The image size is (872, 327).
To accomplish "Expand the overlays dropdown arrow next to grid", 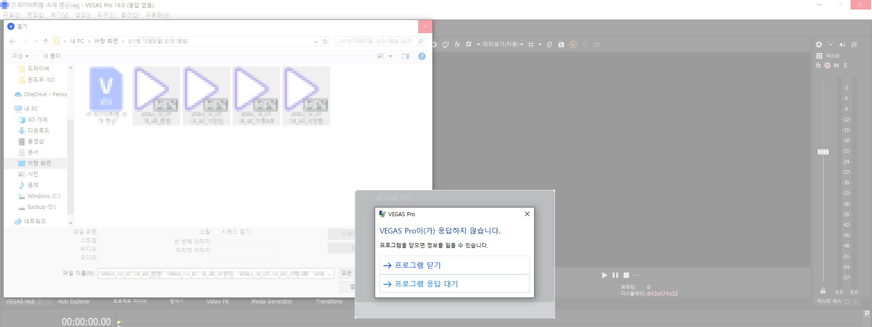I will tap(540, 45).
